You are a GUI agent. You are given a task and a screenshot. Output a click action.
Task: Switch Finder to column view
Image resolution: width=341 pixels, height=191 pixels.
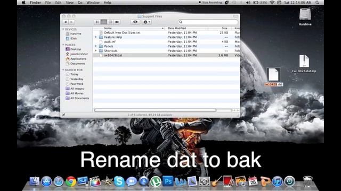[x=110, y=22]
